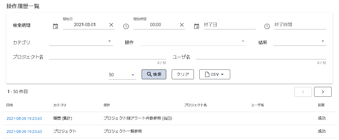The width and height of the screenshot is (339, 140).
Task: Focus the 終了日 end date field
Action: point(229,25)
